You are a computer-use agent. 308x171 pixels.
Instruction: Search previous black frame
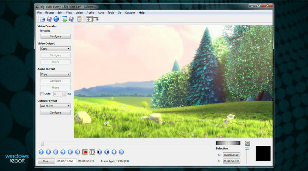[99, 152]
